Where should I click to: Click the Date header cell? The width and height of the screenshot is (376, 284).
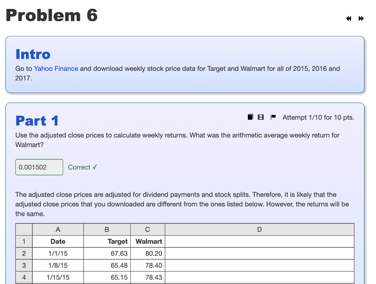[58, 241]
